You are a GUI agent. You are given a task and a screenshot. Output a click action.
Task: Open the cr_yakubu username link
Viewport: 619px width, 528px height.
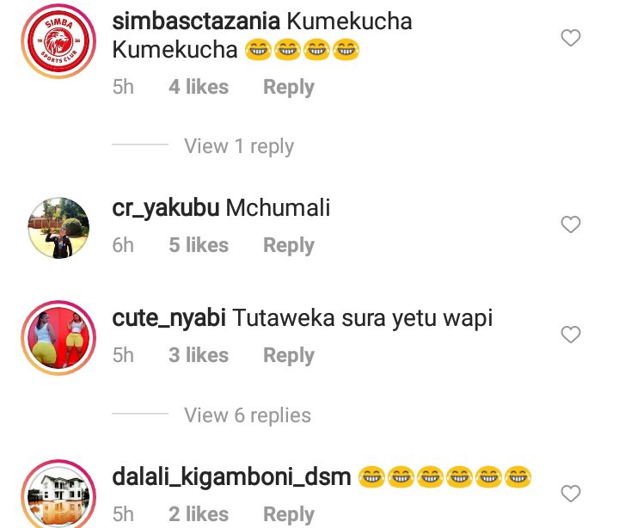166,208
